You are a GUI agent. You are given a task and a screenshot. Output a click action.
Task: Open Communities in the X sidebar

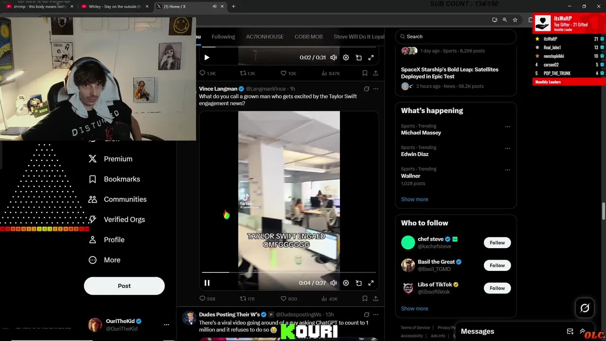pyautogui.click(x=118, y=199)
